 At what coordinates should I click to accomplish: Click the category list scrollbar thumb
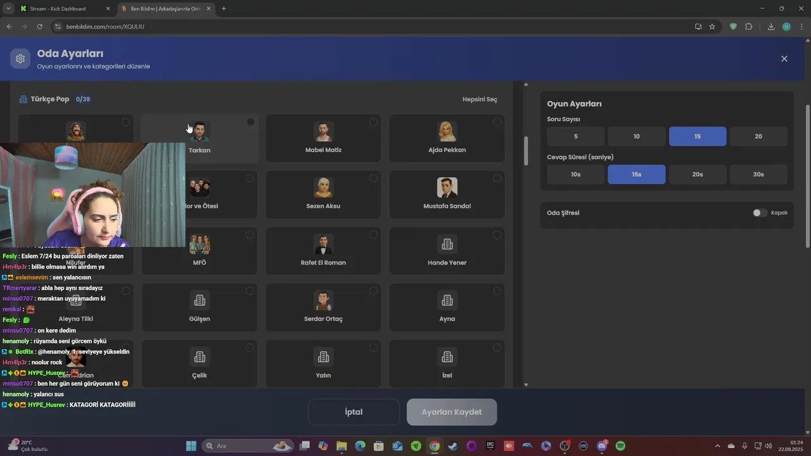click(525, 151)
